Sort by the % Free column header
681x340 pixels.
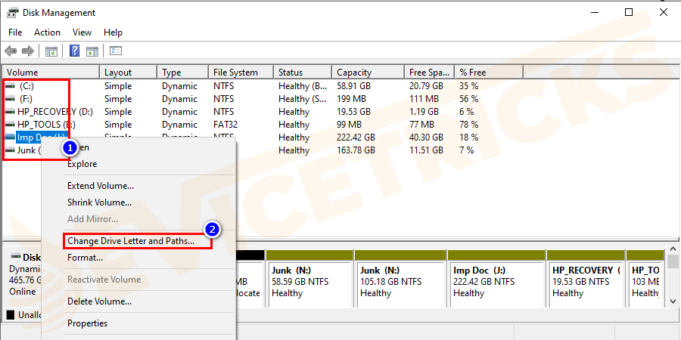(489, 73)
